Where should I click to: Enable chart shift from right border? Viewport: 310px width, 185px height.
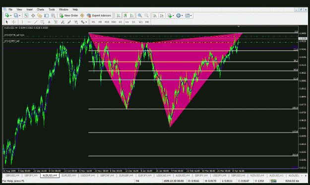[x=162, y=15]
